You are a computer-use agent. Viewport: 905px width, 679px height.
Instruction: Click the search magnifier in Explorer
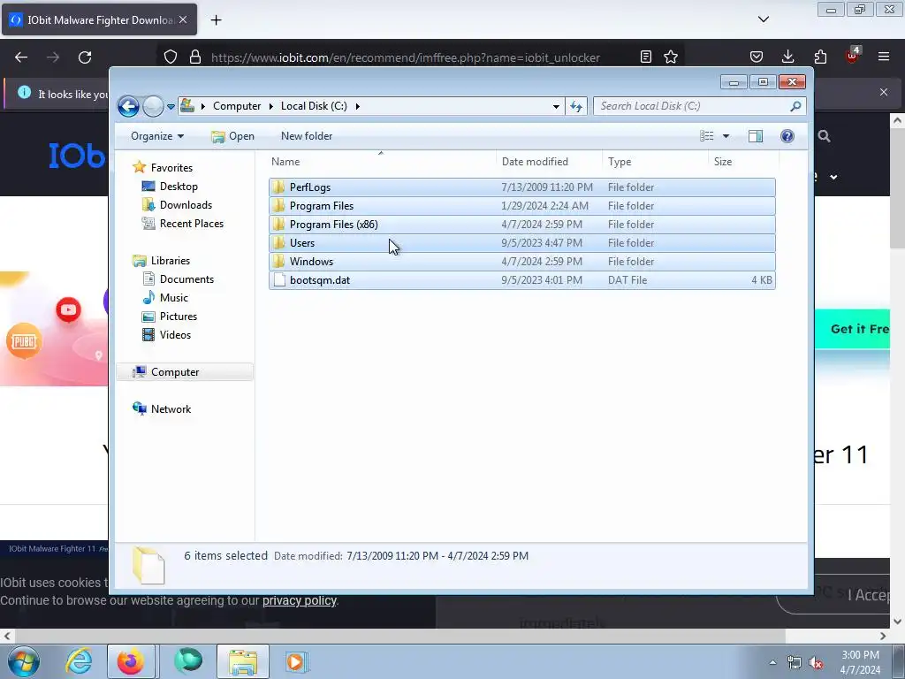click(796, 106)
